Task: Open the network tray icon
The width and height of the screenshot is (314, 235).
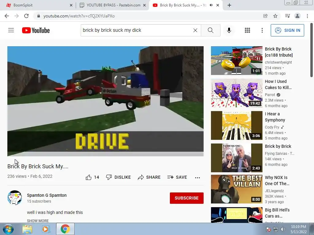Action: tap(276, 229)
